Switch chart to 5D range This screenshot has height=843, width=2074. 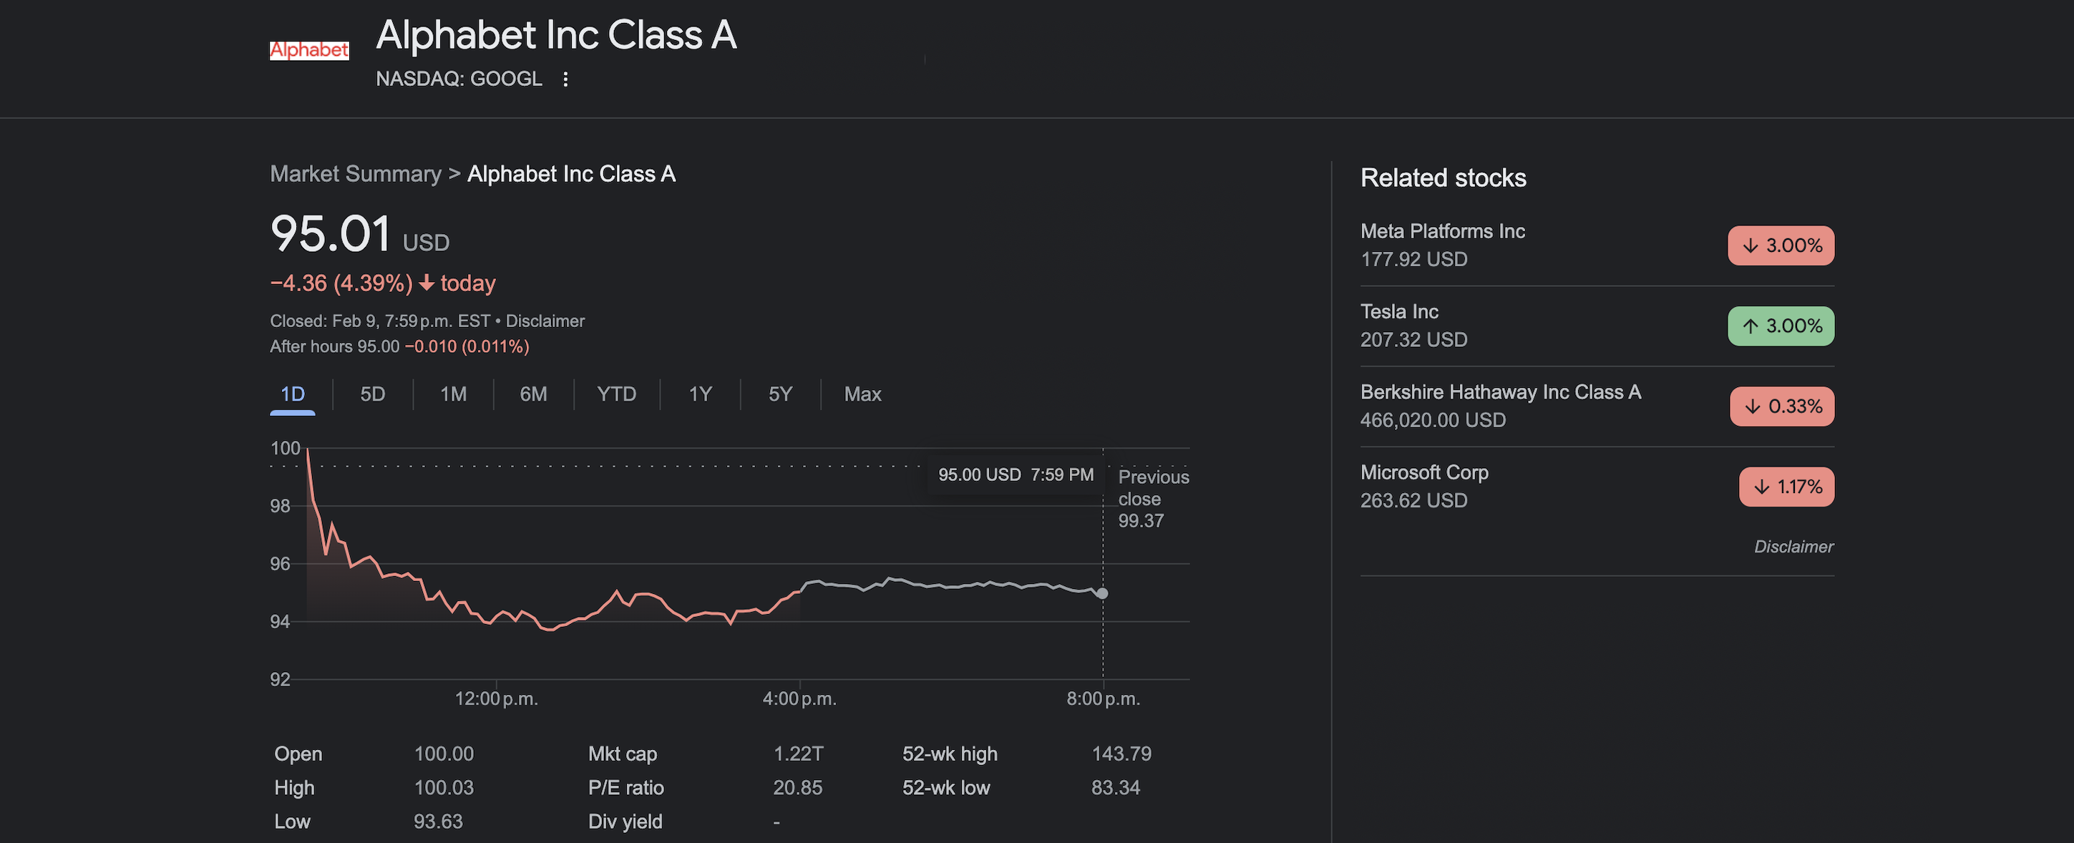pos(373,394)
